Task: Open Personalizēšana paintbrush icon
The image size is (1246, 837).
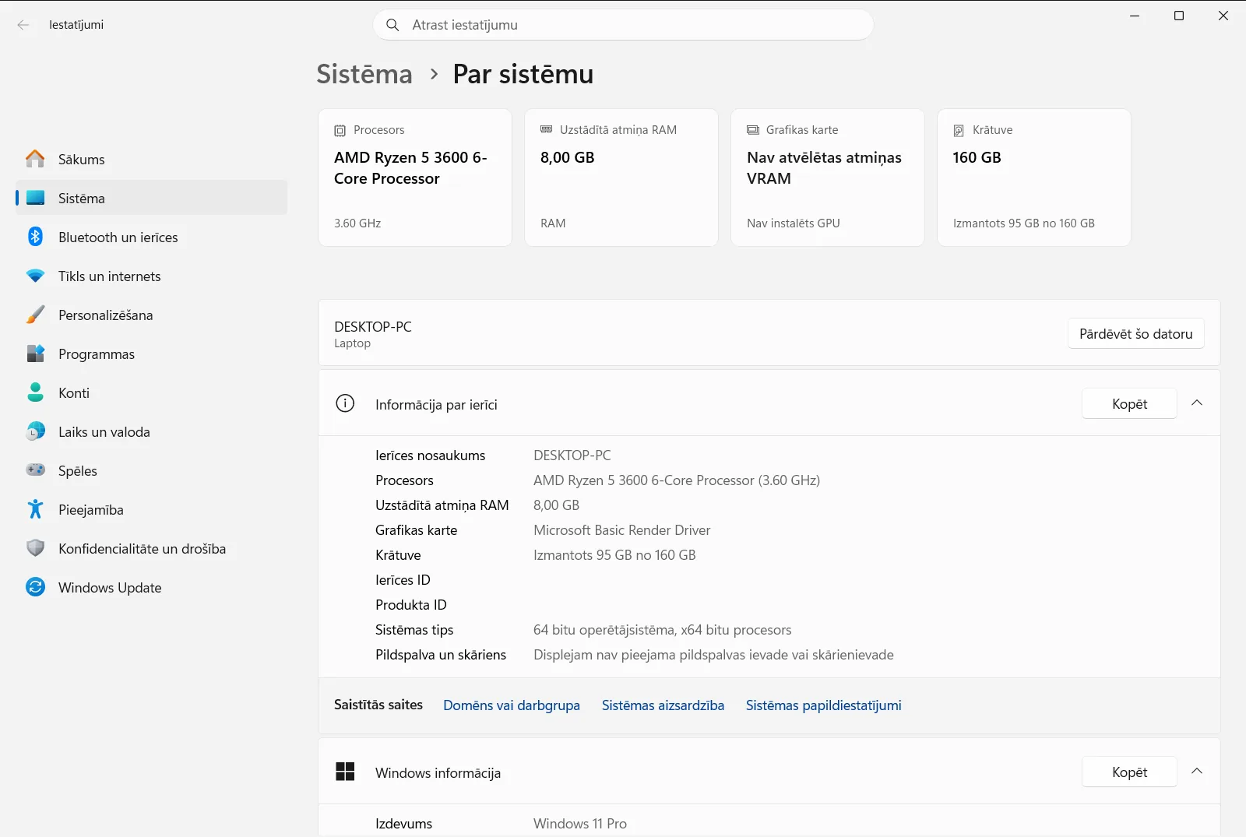Action: 35,315
